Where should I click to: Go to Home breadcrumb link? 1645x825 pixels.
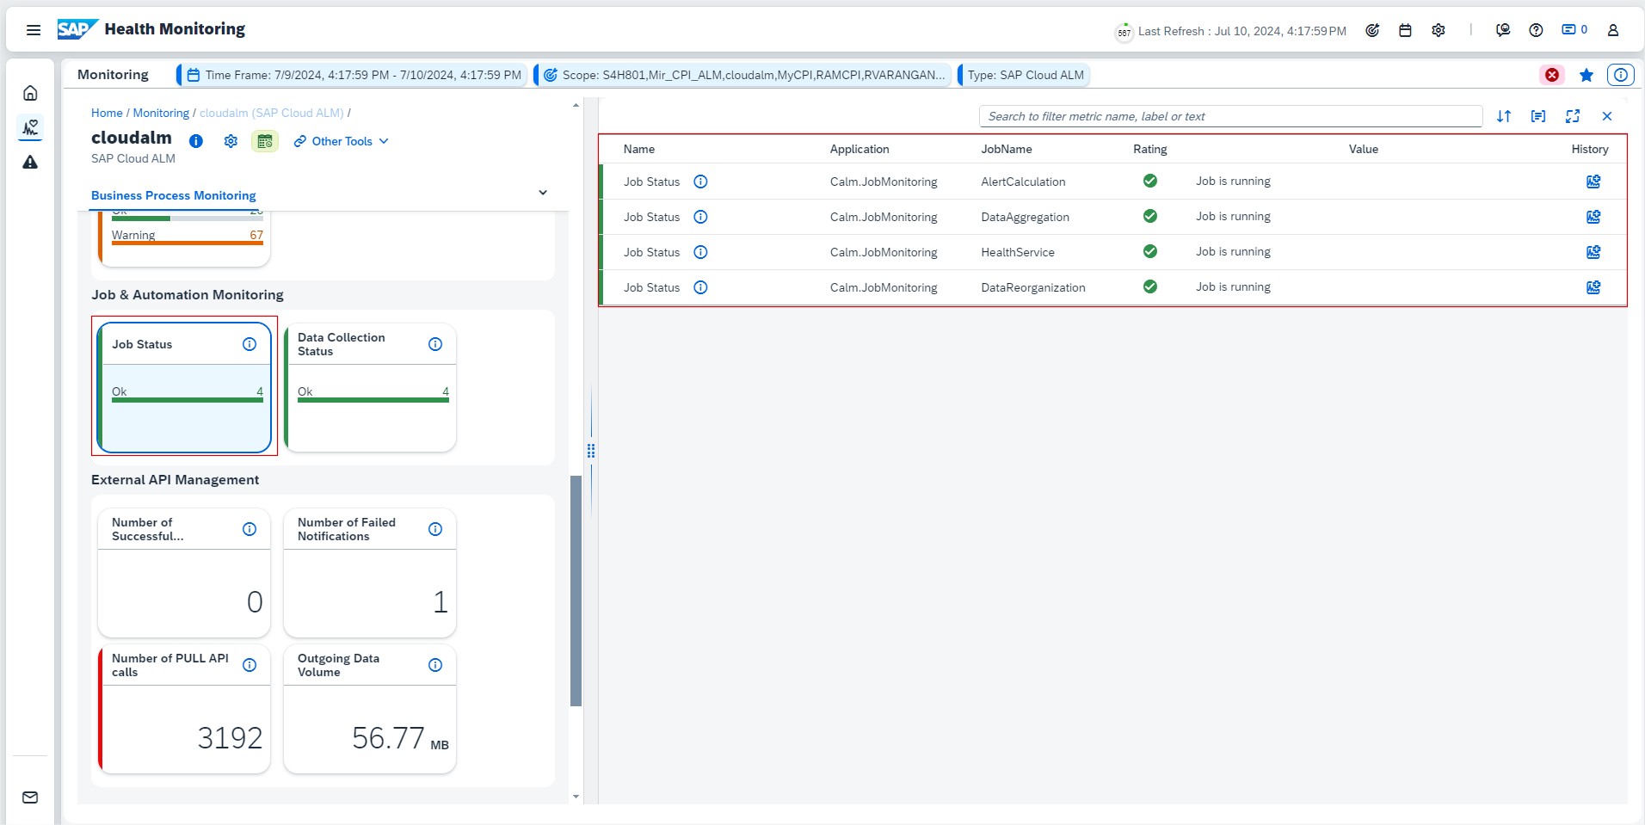coord(107,113)
